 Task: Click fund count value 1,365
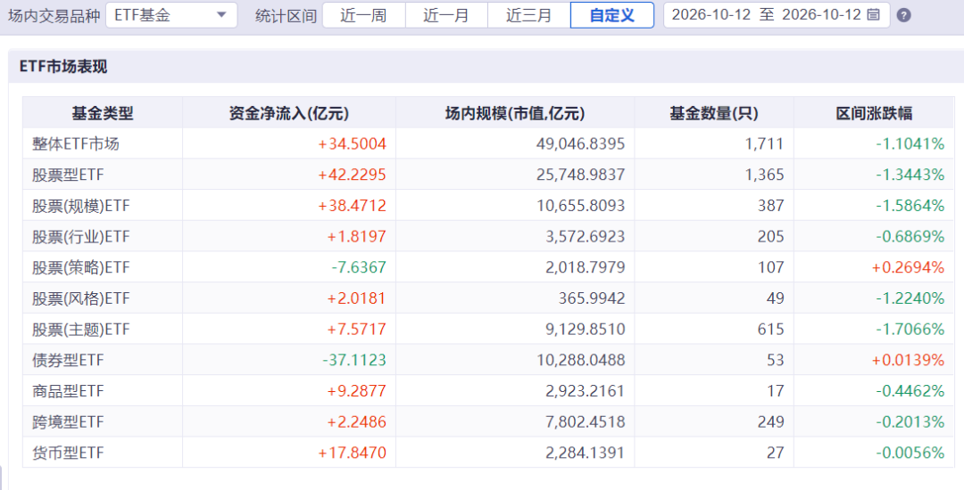click(766, 175)
